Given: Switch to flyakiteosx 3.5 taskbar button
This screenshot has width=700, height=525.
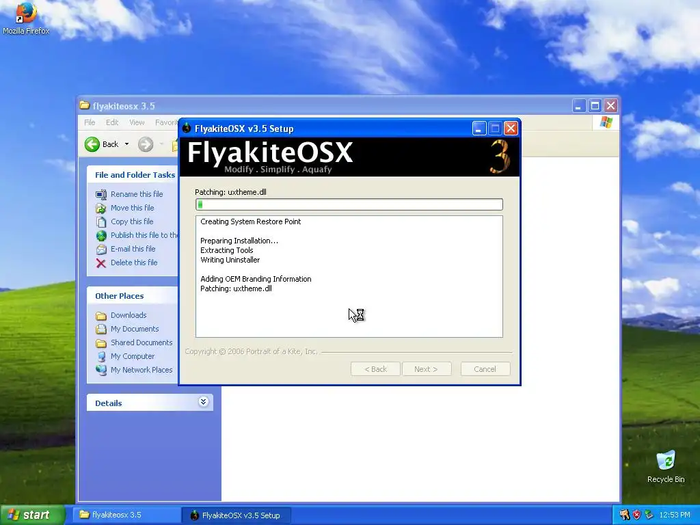Looking at the screenshot, I should click(x=126, y=515).
